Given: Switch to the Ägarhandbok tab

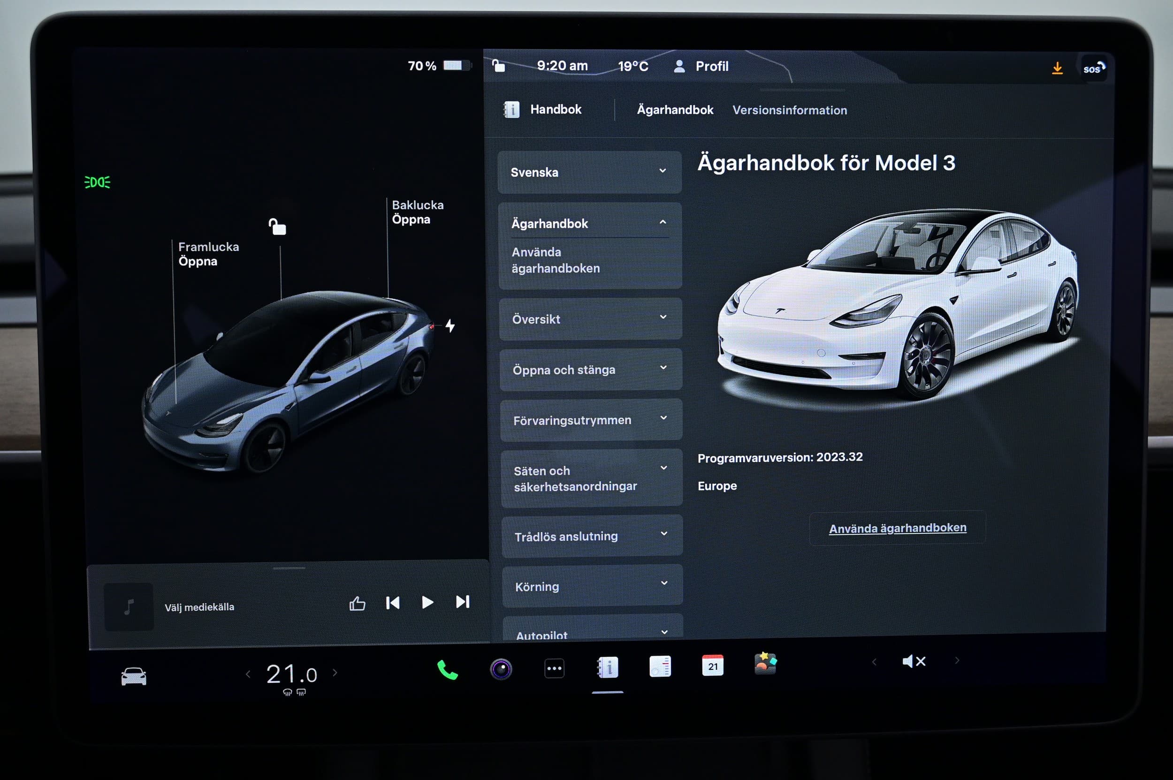Looking at the screenshot, I should click(x=675, y=110).
